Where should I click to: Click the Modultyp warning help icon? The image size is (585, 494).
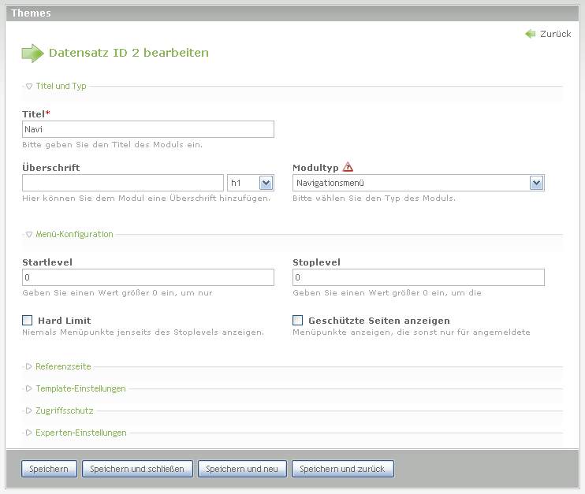(x=348, y=167)
